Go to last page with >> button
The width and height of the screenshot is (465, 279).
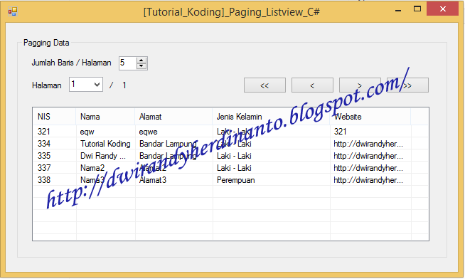click(407, 85)
